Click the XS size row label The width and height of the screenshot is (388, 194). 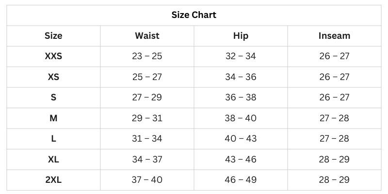(x=53, y=77)
